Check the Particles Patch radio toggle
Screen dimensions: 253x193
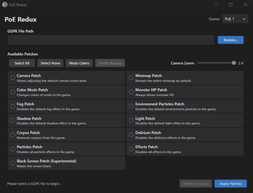coord(13,149)
